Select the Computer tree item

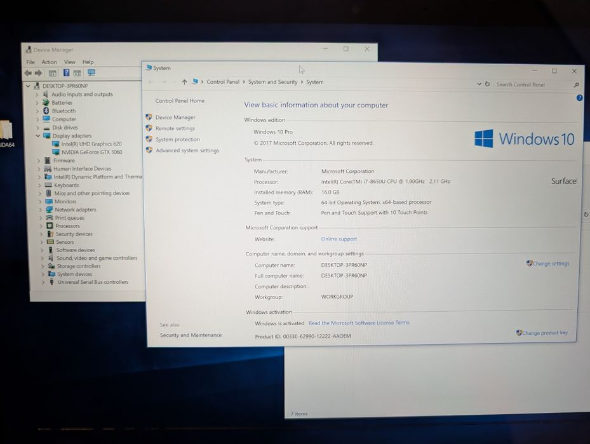coord(64,119)
